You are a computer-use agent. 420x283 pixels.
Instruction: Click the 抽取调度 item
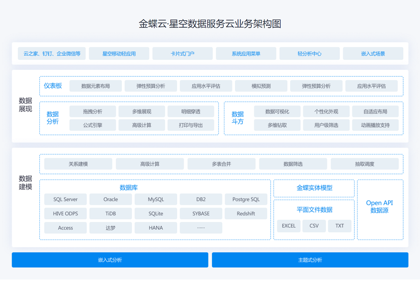[x=365, y=164]
